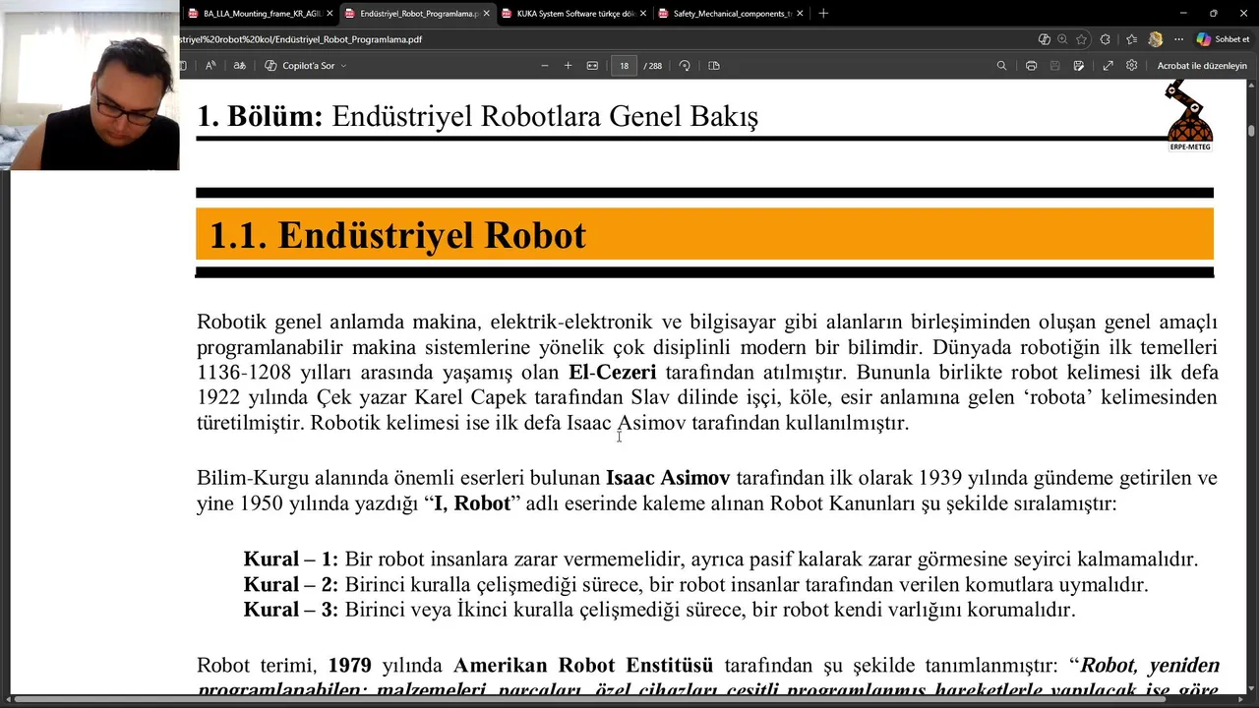Screen dimensions: 1259x708
Task: Click the fit to width icon
Action: point(592,66)
